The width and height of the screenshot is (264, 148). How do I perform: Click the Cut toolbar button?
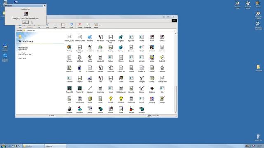click(47, 25)
